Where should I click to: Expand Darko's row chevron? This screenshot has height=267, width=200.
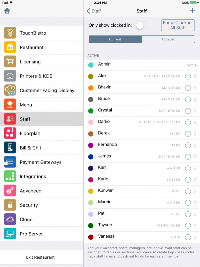(x=195, y=122)
